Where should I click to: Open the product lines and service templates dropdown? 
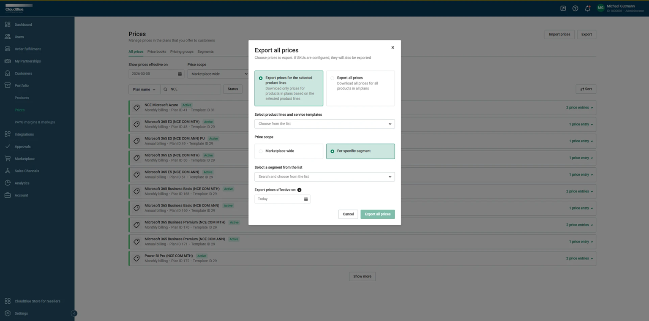coord(324,124)
